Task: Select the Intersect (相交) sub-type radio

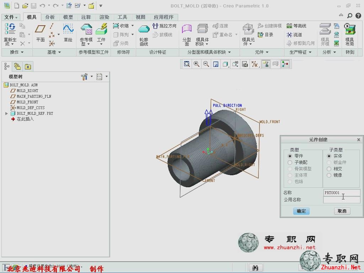Action: 329,169
